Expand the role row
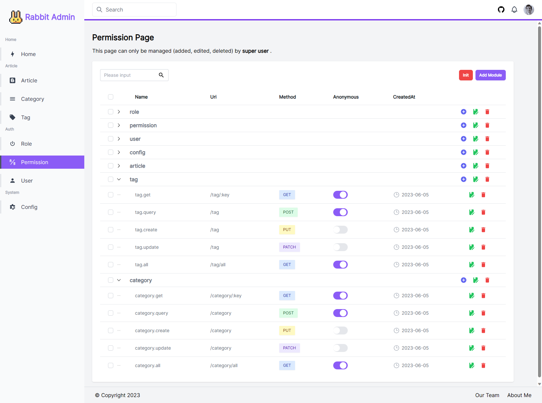 point(119,112)
